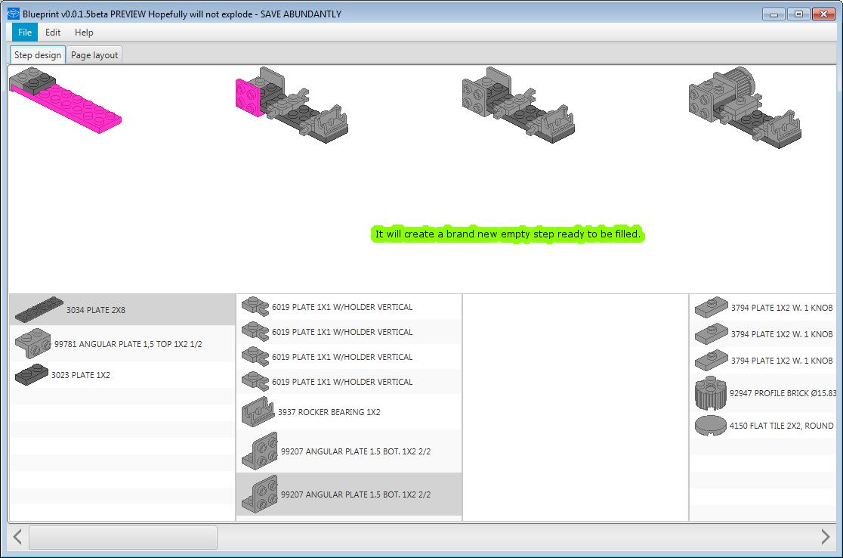Click the empty third step parts list

576,408
